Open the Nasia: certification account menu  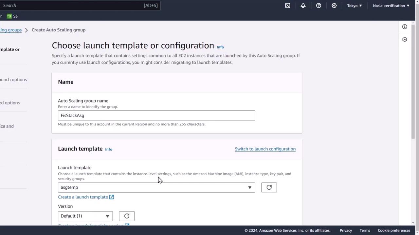click(391, 6)
